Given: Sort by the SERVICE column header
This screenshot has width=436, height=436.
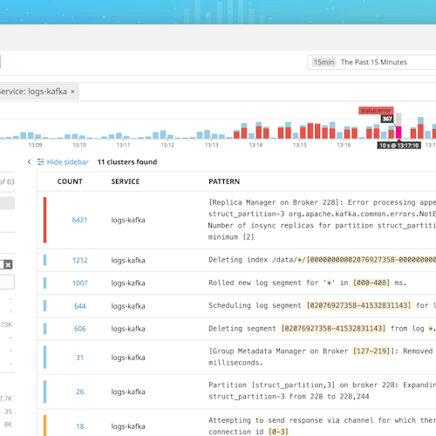Looking at the screenshot, I should [126, 181].
